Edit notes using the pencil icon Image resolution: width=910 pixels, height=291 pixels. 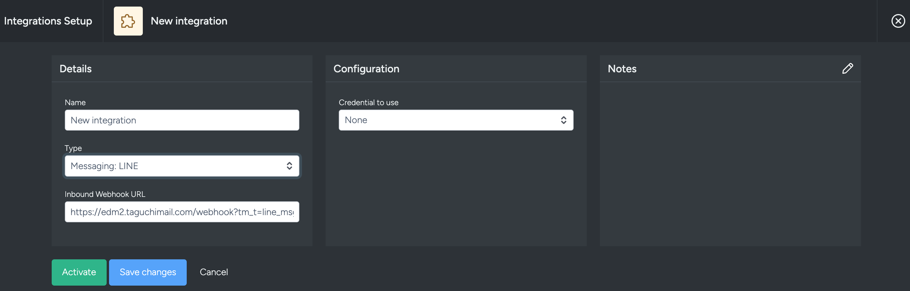[848, 68]
